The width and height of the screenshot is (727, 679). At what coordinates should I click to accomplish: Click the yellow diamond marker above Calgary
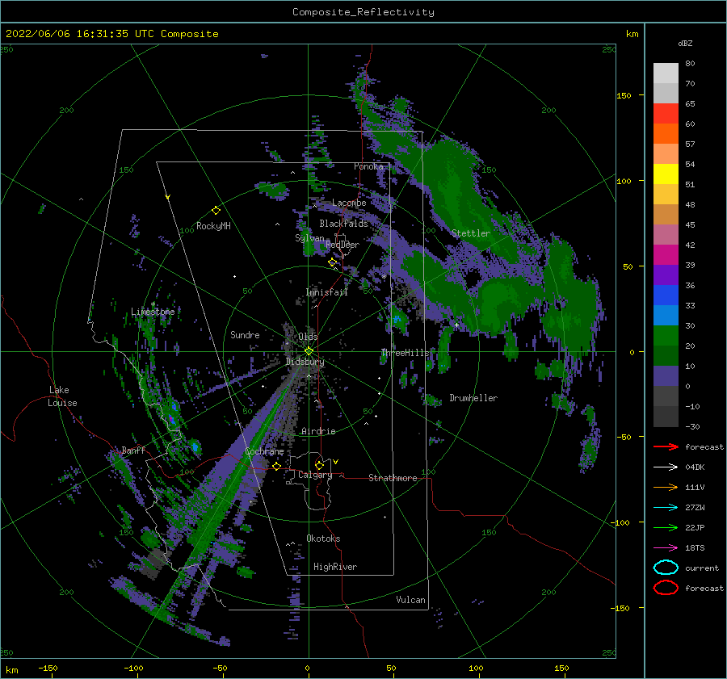[319, 465]
